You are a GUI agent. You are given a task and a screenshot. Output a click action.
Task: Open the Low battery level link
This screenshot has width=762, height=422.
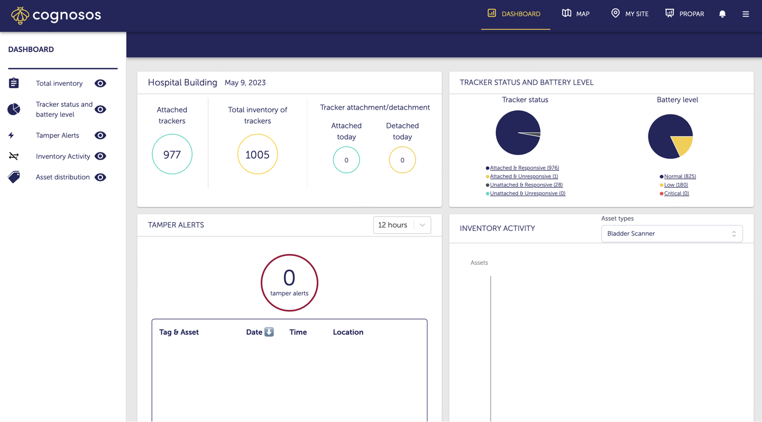[676, 184]
